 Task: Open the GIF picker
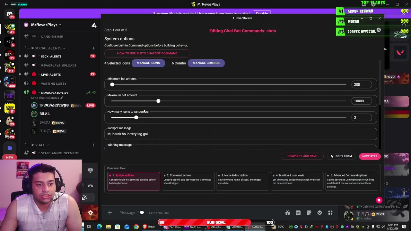click(298, 213)
